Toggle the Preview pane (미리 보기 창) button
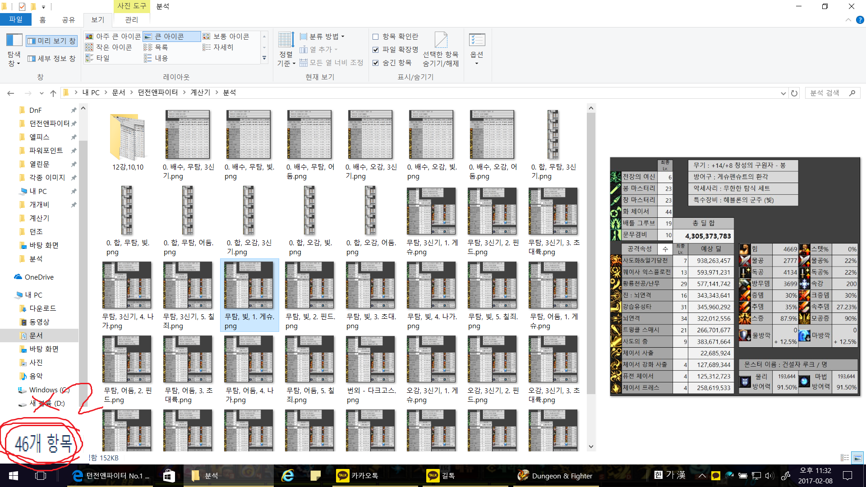Screen dimensions: 866x487 coord(51,41)
